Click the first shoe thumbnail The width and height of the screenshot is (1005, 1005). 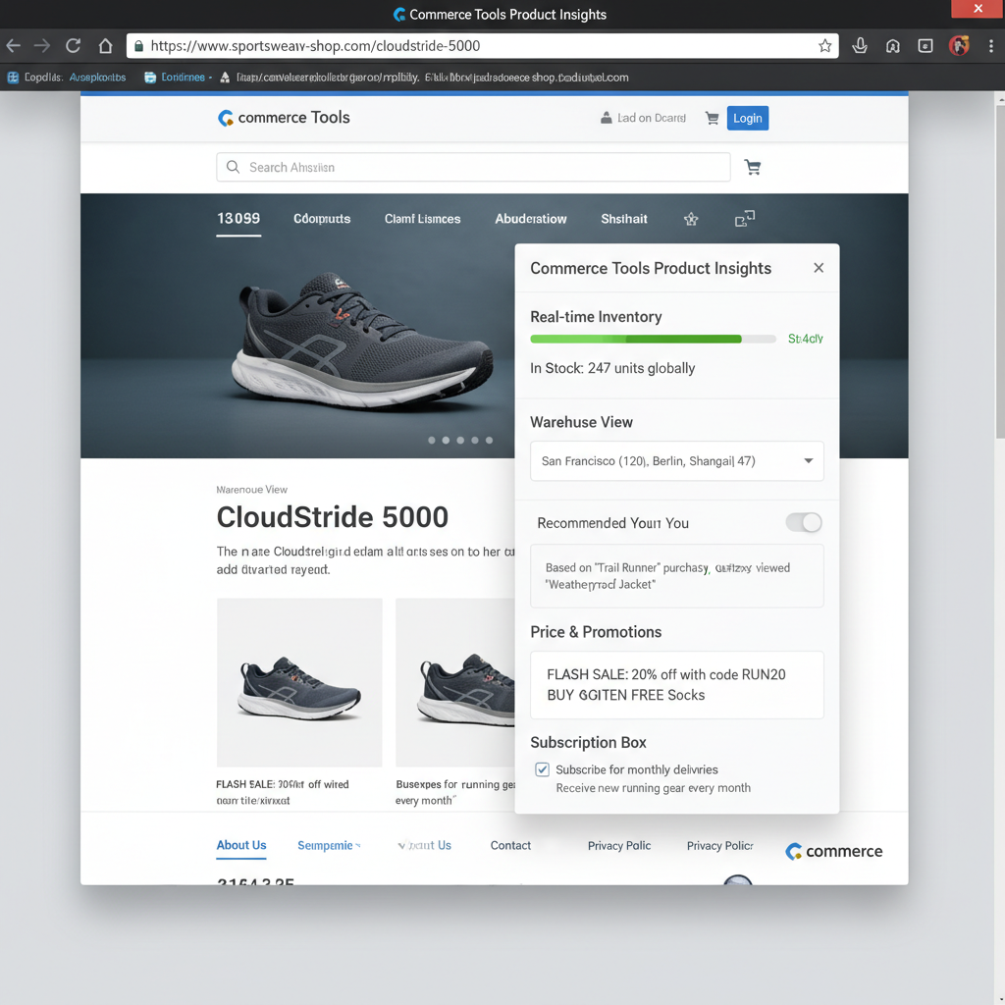(299, 682)
